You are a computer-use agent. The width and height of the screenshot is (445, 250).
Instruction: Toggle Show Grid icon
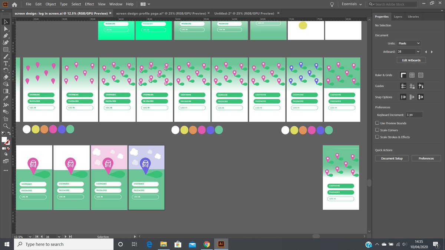pos(412,75)
